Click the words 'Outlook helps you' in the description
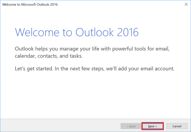Viewport: 191px width, 132px height. [34, 49]
